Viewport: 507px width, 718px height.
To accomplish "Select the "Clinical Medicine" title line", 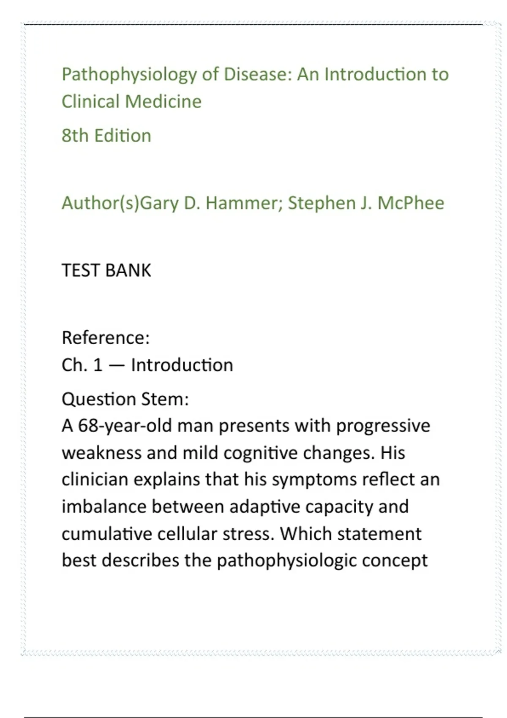I will click(x=131, y=102).
